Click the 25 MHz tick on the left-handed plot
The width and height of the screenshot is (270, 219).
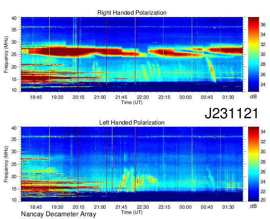tap(14, 164)
